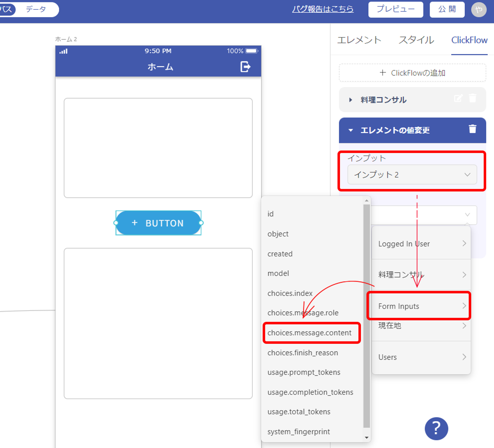Choose the created field option

click(280, 254)
